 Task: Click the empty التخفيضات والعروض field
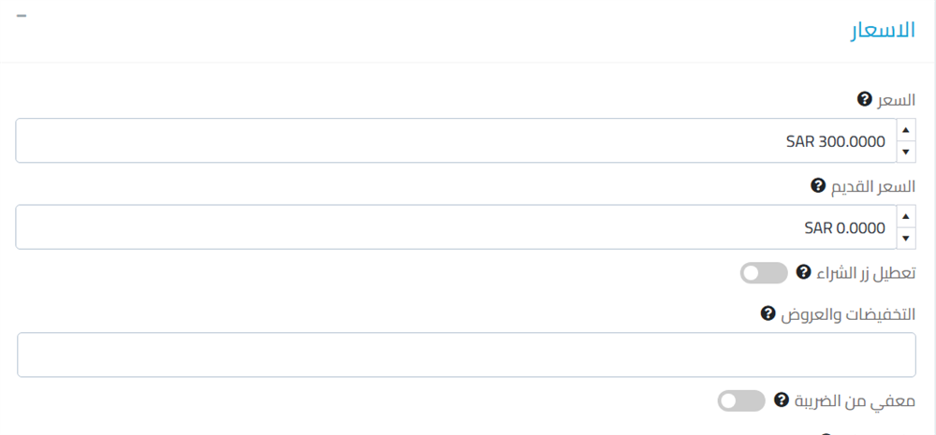pos(466,355)
